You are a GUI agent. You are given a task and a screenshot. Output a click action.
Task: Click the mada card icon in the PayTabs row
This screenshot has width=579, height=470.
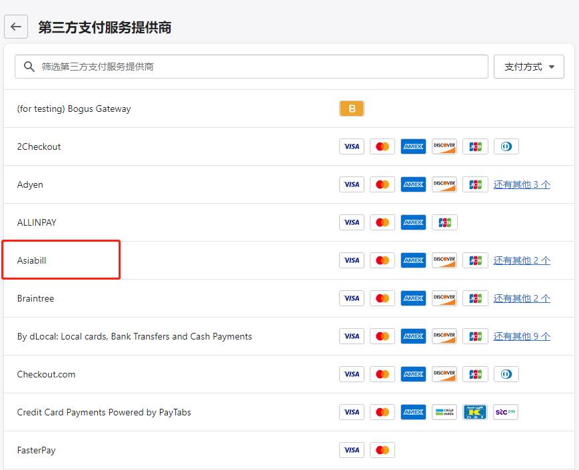coord(444,413)
